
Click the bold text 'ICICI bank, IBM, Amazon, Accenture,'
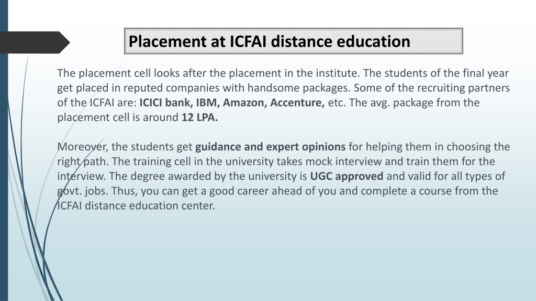click(x=232, y=102)
